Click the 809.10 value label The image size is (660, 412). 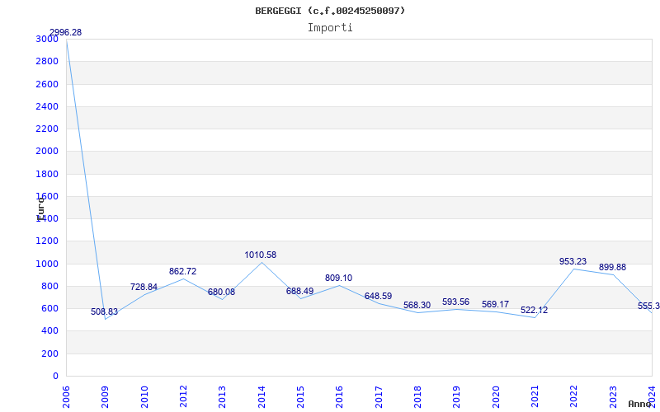coord(338,279)
